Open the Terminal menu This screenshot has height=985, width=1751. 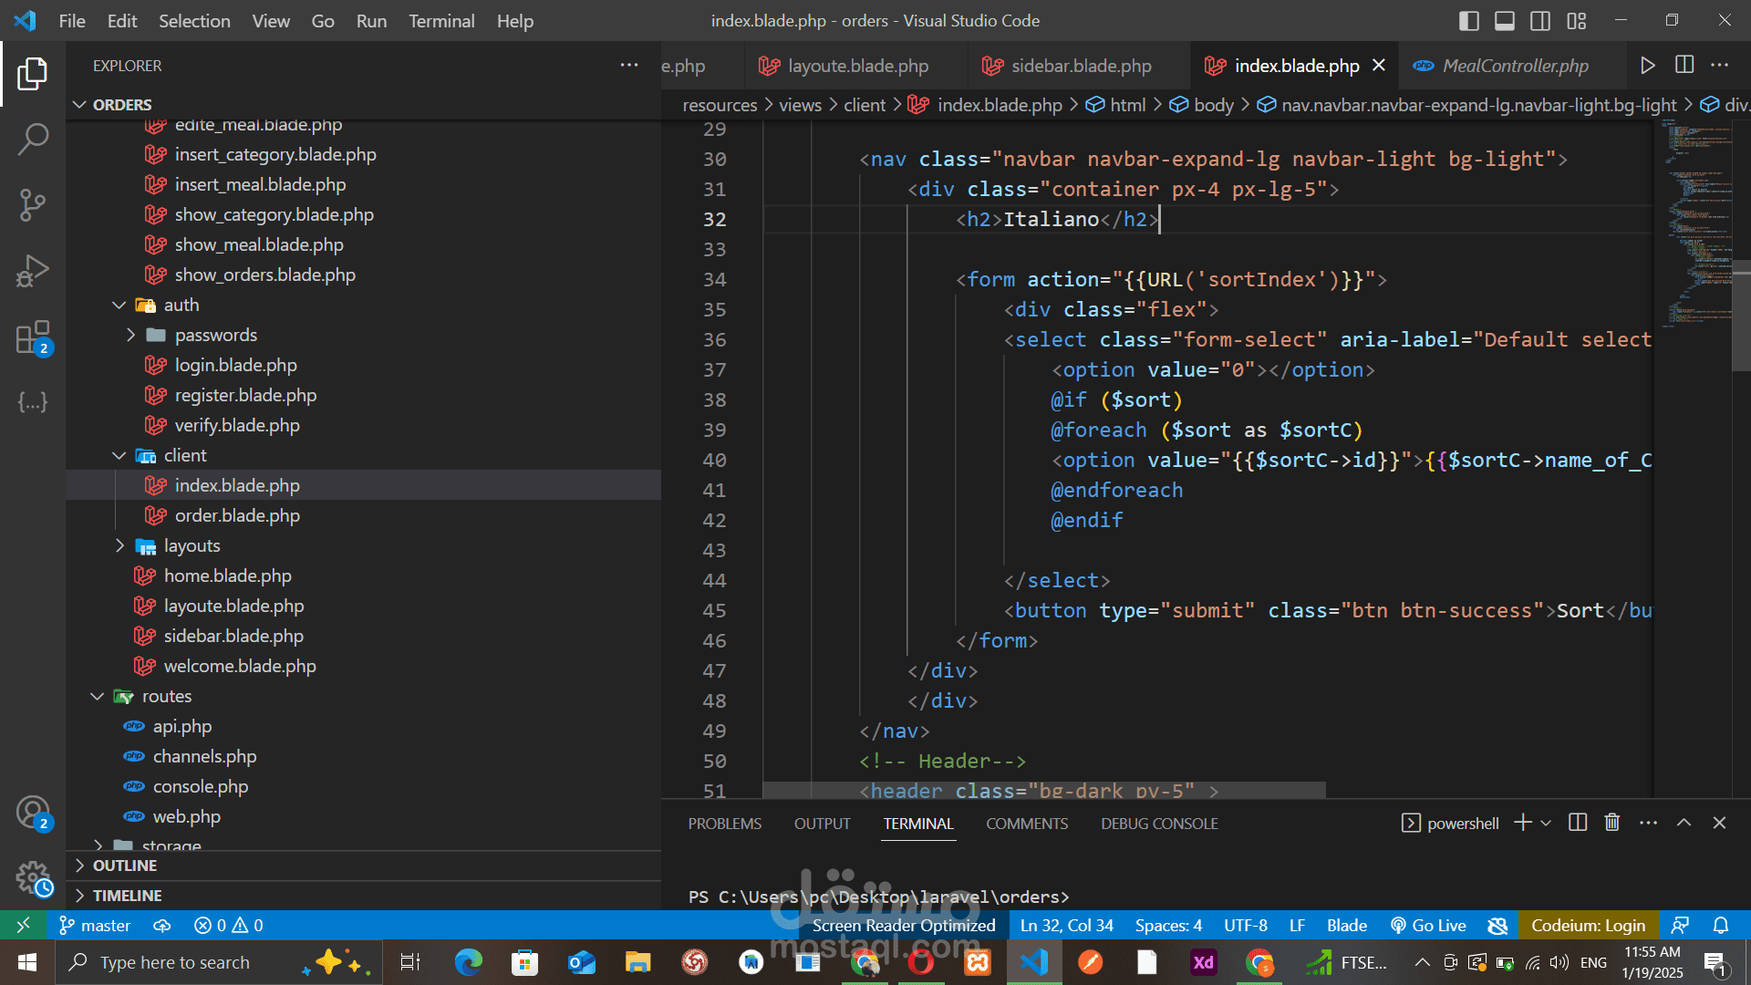click(441, 21)
